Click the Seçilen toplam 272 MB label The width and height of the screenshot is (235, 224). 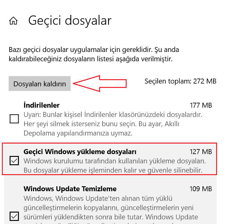coord(181,81)
